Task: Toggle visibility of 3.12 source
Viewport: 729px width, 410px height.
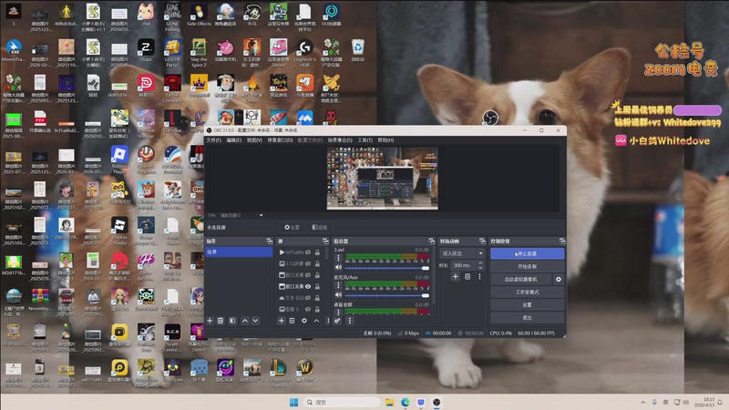Action: pos(308,263)
